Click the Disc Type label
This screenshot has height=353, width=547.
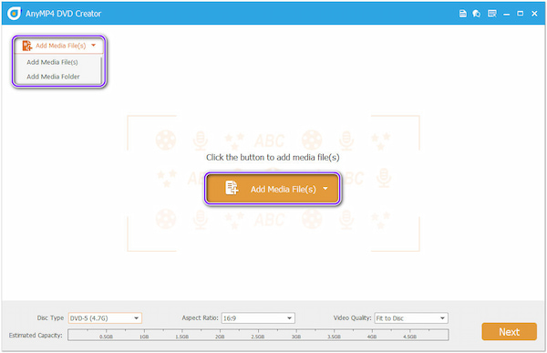point(50,317)
